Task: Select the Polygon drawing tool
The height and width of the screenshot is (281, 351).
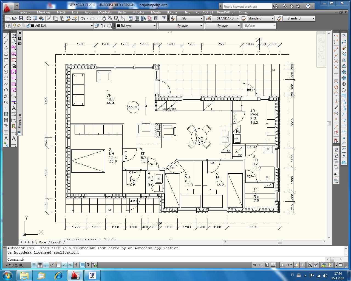Action: click(6, 54)
